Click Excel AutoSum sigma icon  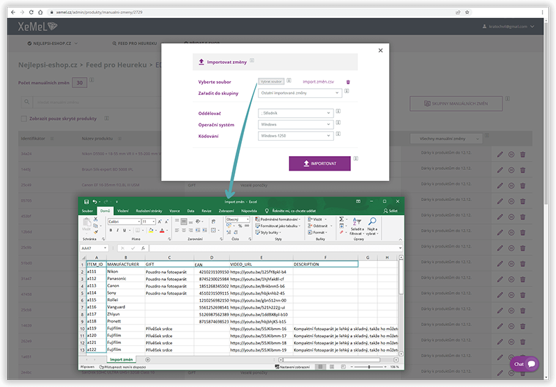click(341, 219)
